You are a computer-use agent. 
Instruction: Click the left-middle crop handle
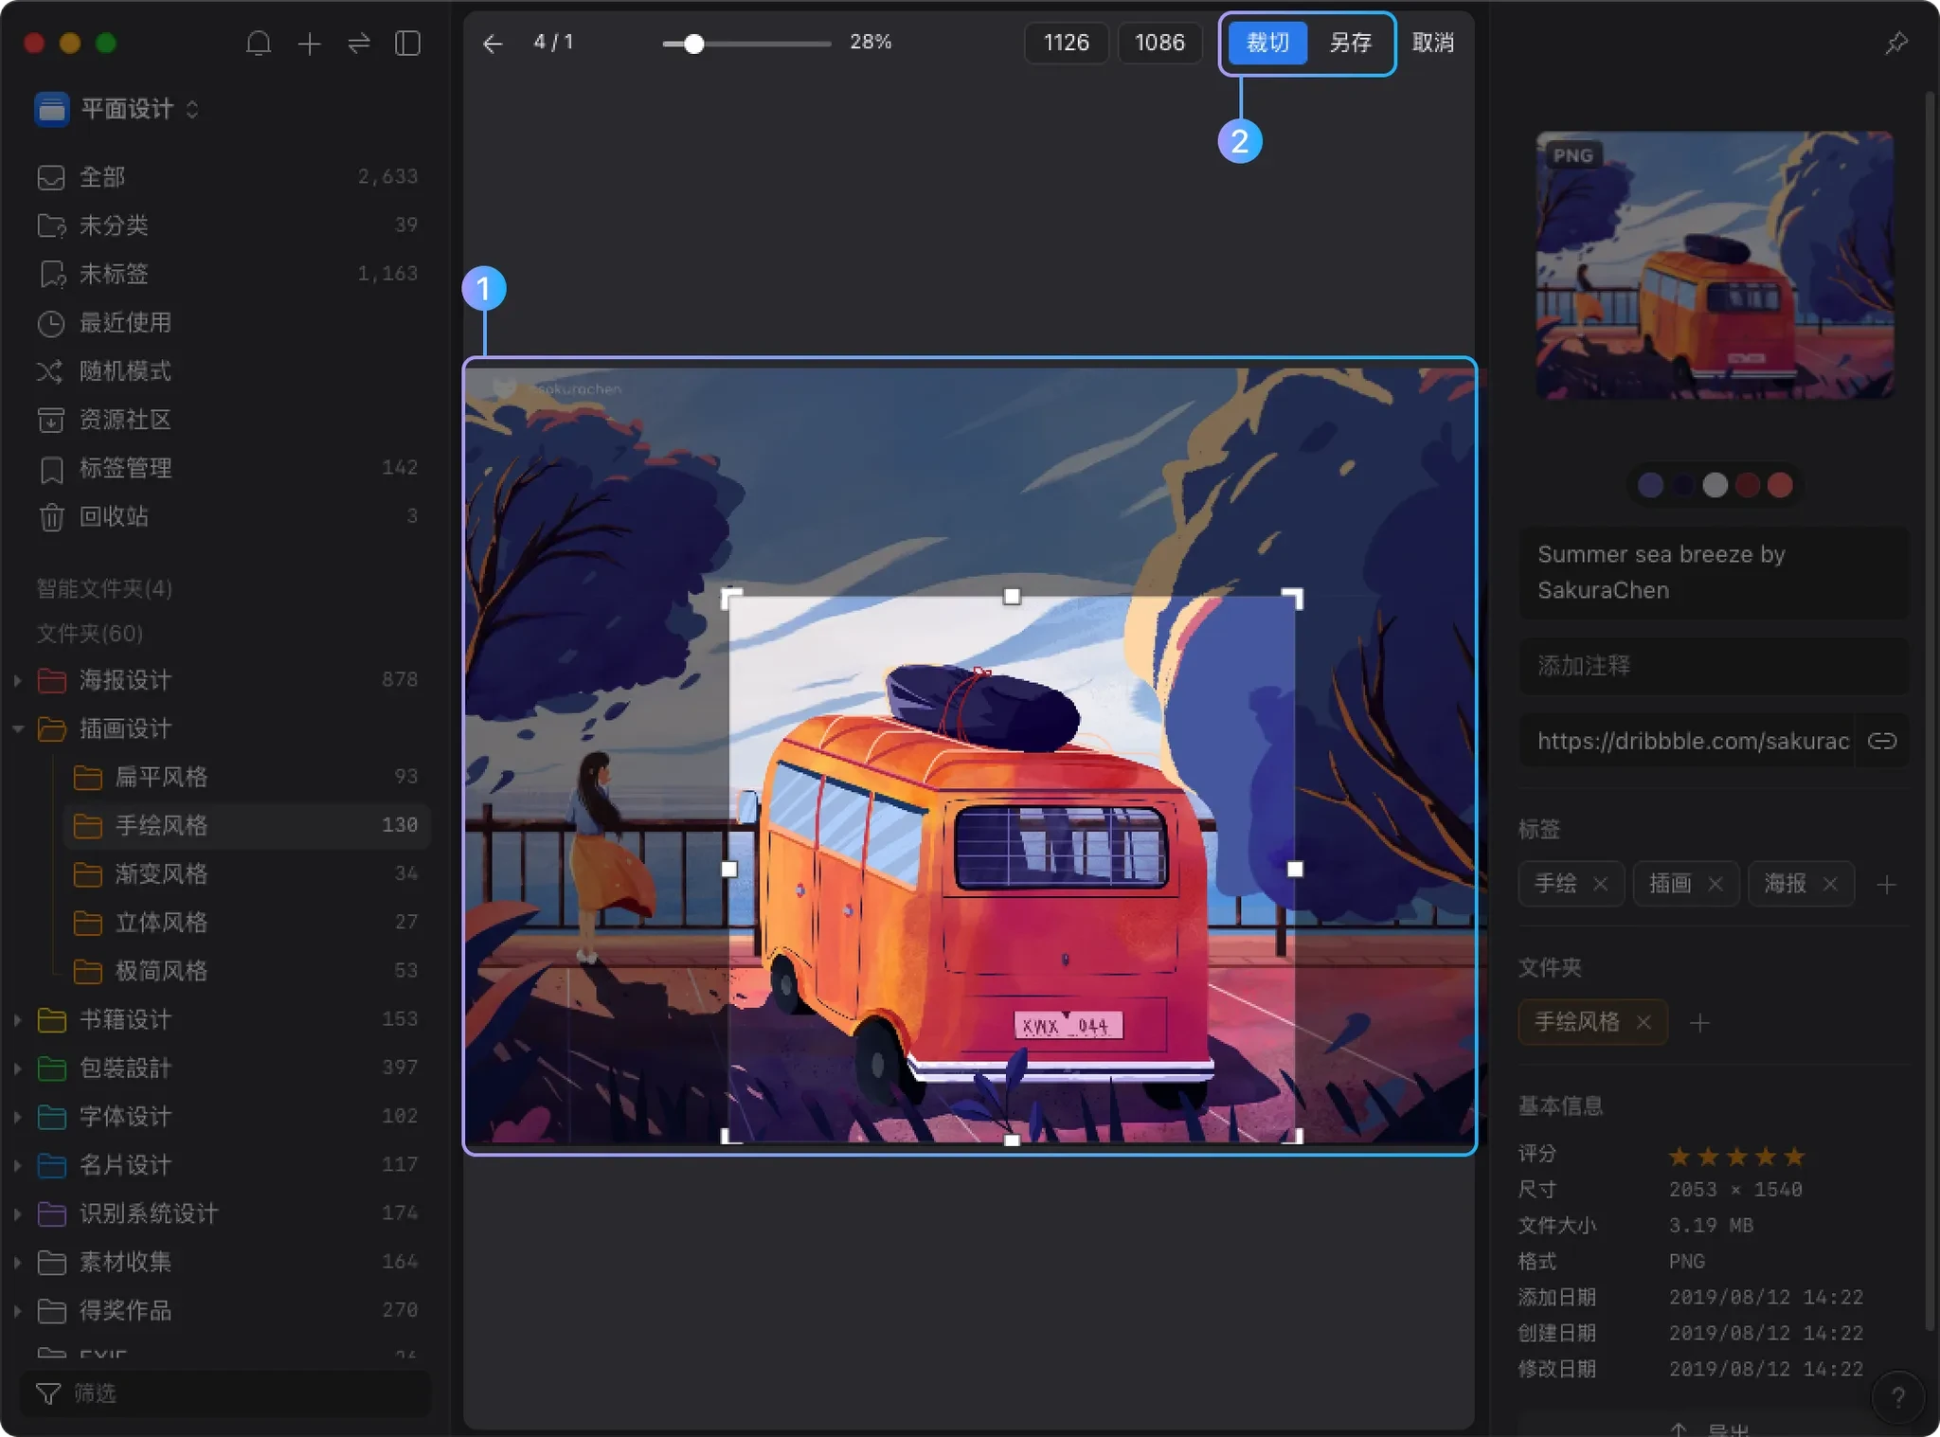[729, 869]
